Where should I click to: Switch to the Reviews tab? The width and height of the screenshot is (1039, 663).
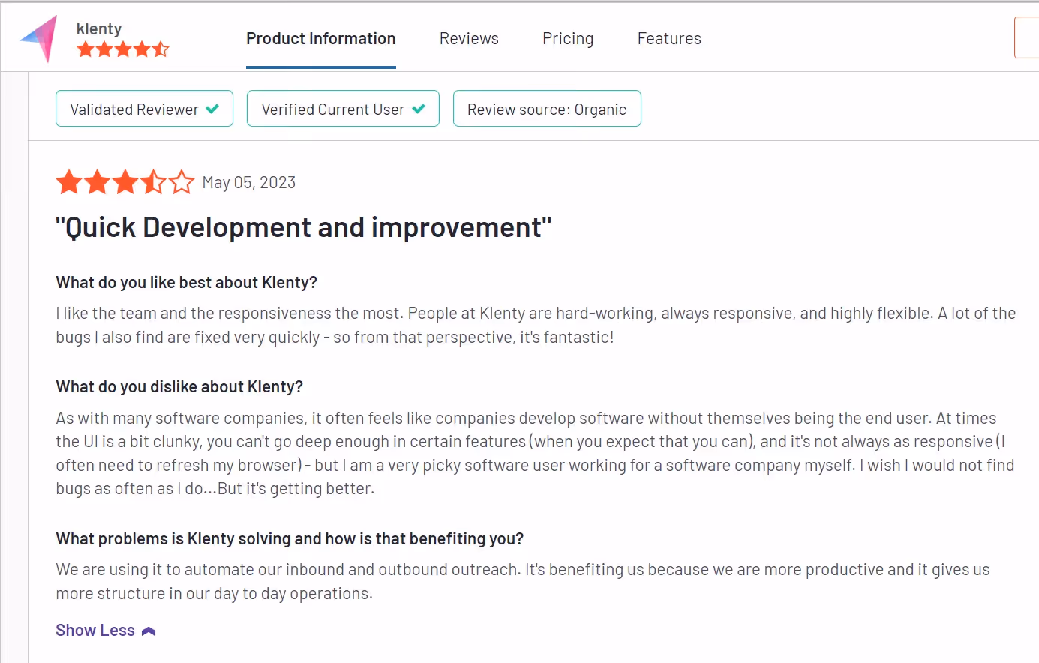pos(469,39)
